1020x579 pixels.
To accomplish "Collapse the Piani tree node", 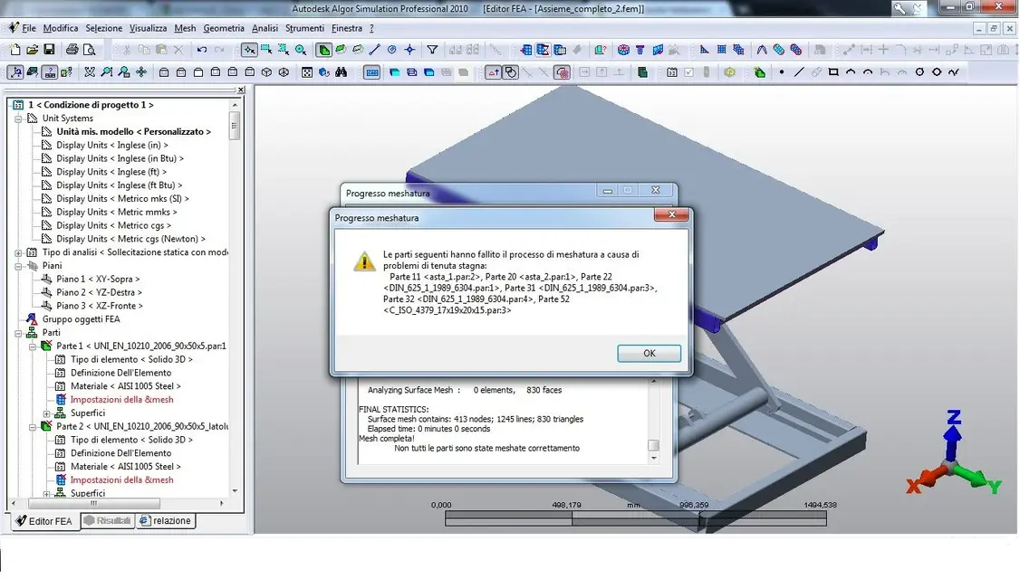I will click(19, 266).
